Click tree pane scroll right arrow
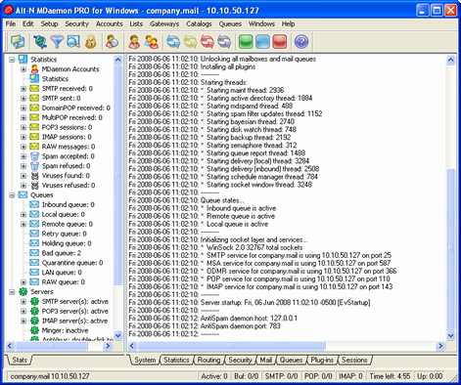The image size is (461, 385). coord(108,346)
